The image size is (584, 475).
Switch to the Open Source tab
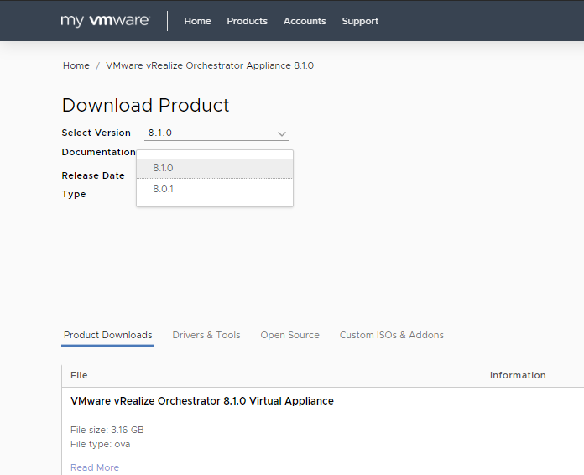coord(289,335)
